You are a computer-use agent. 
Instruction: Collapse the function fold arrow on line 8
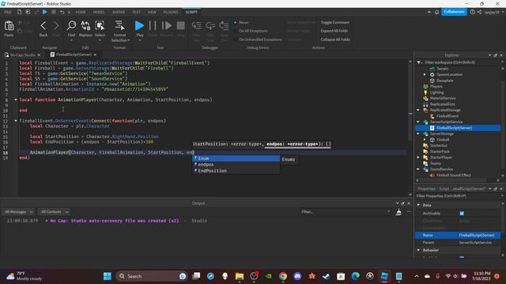point(16,100)
